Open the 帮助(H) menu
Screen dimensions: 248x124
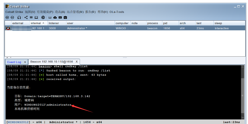(103, 12)
